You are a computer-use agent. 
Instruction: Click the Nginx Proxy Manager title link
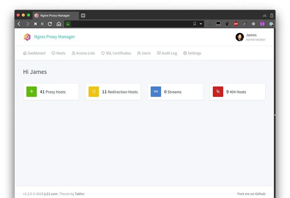[x=55, y=37]
